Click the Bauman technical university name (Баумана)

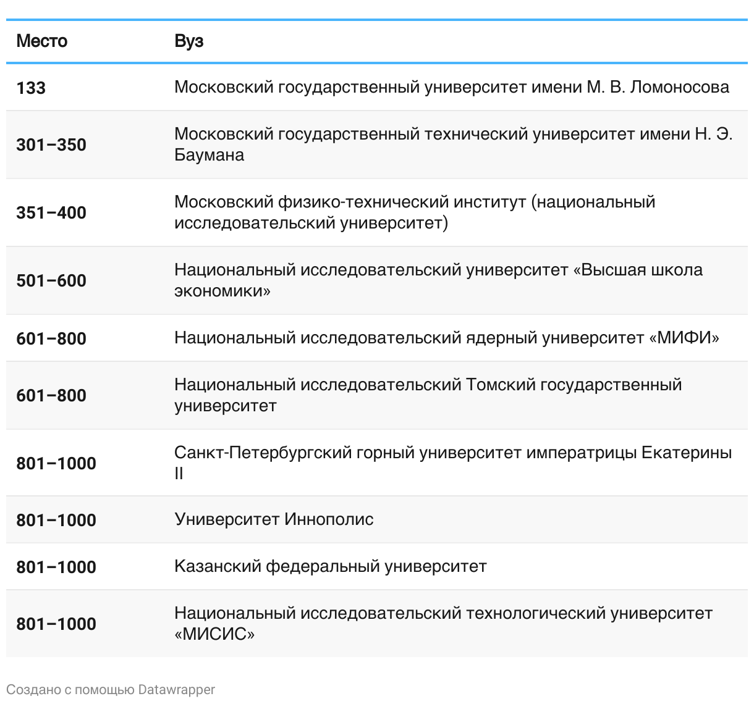452,144
